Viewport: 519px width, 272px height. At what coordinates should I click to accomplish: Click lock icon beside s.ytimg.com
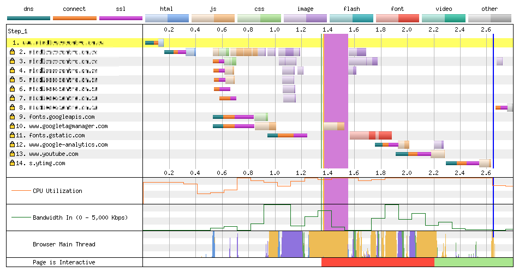click(12, 163)
